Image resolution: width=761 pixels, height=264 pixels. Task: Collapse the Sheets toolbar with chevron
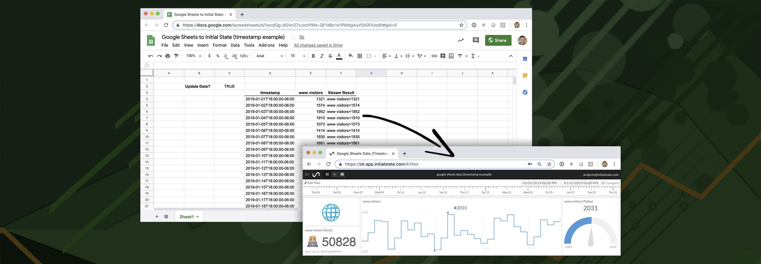click(511, 56)
